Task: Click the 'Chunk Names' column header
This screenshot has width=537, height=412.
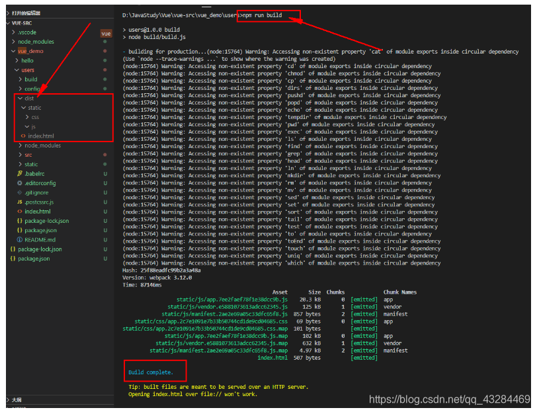Action: tap(400, 292)
